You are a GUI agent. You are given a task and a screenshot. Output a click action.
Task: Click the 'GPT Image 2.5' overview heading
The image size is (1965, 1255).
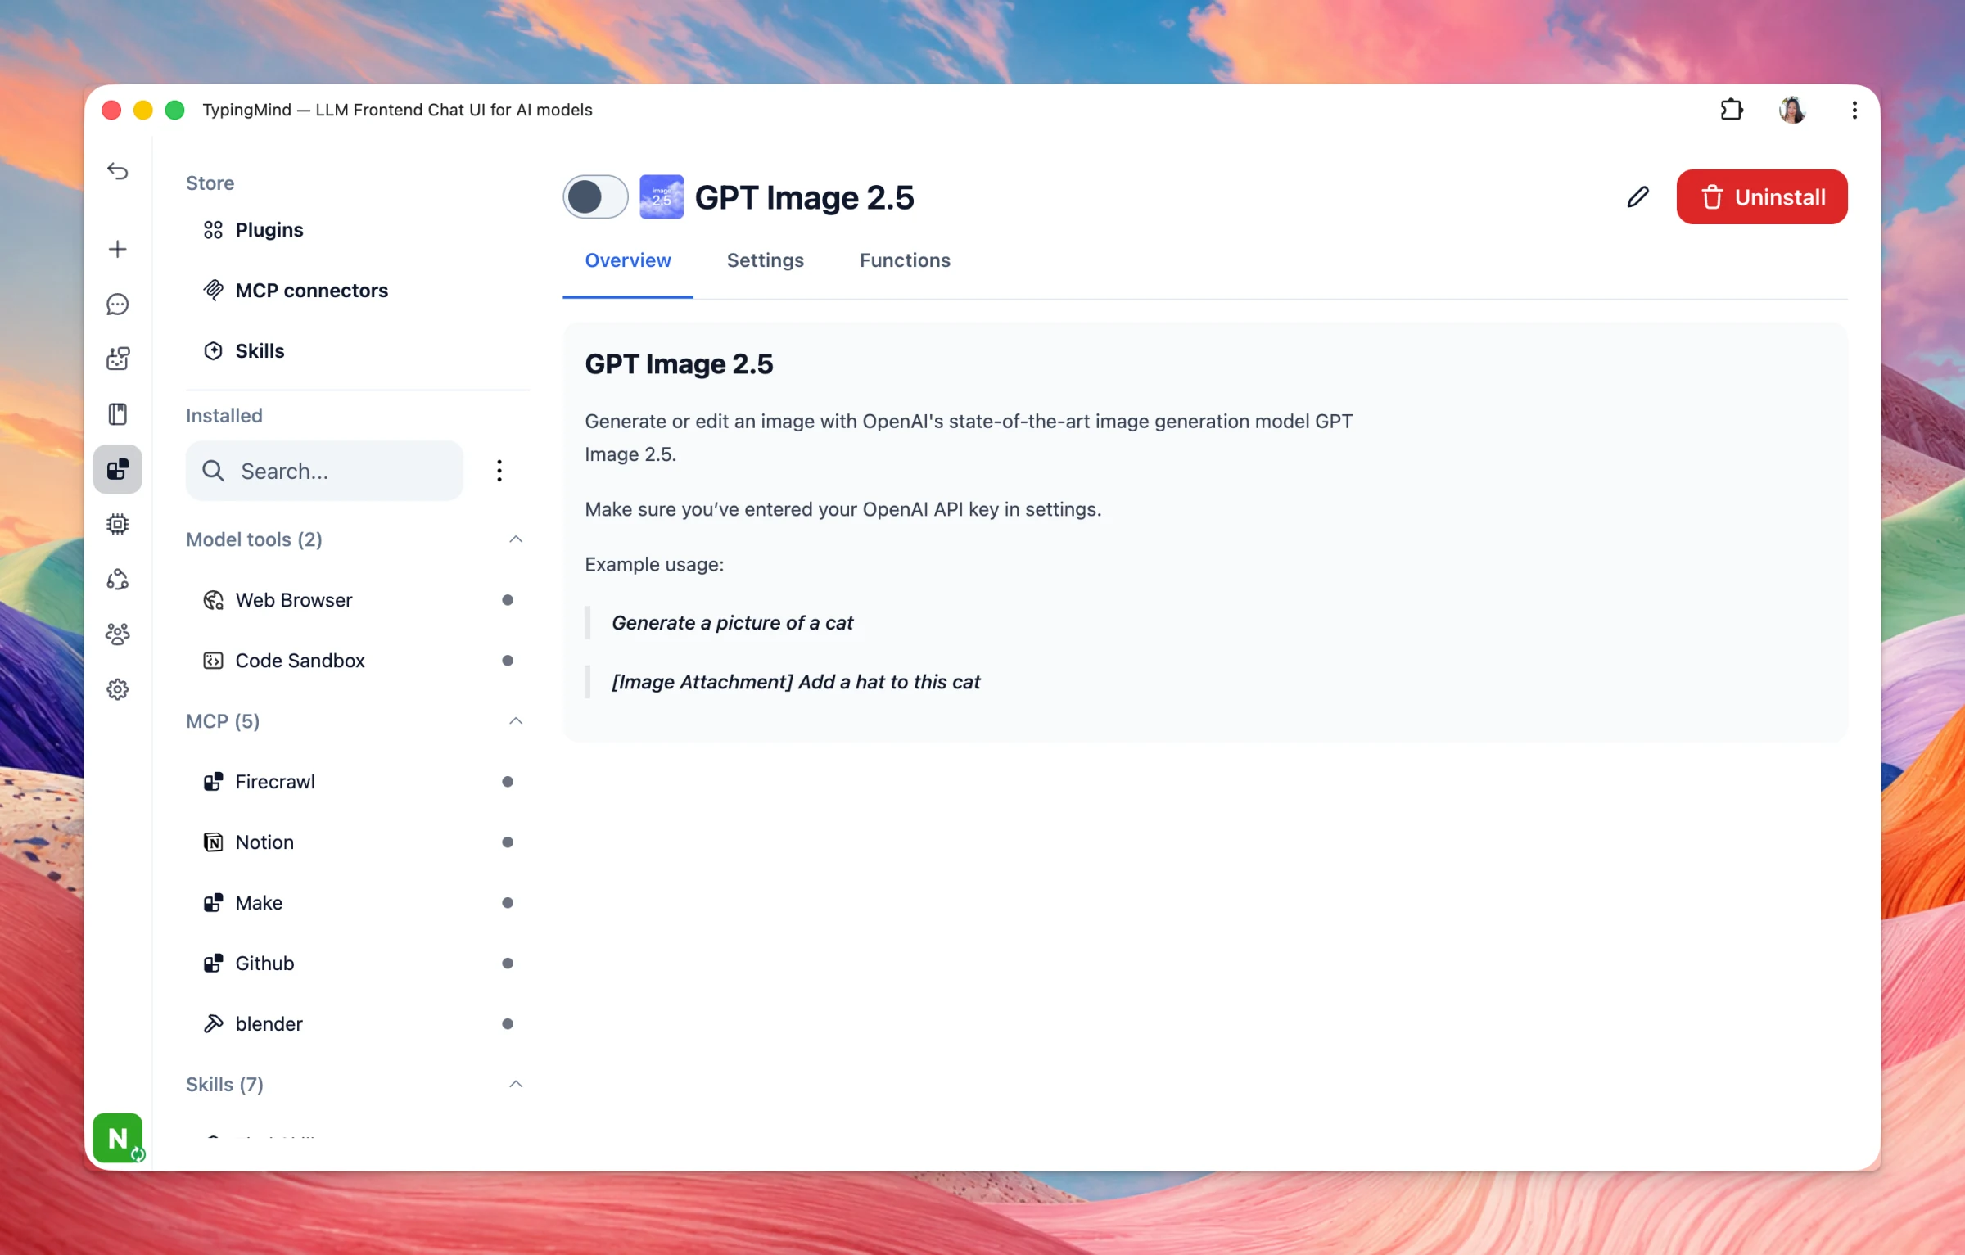click(679, 364)
